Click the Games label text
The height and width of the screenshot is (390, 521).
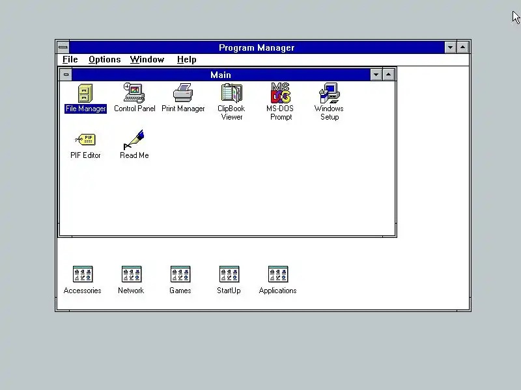180,291
